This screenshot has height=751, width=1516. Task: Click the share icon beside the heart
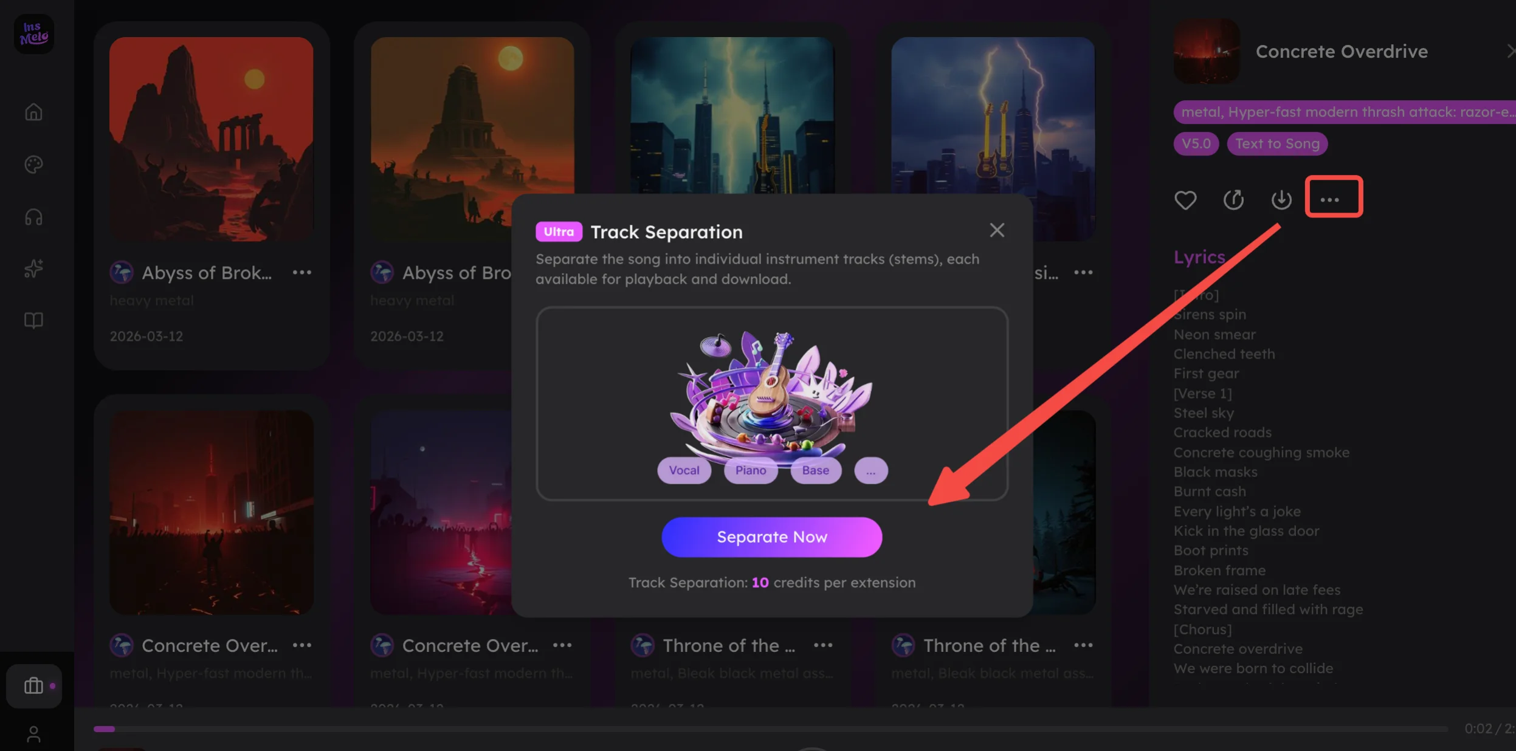click(x=1233, y=200)
